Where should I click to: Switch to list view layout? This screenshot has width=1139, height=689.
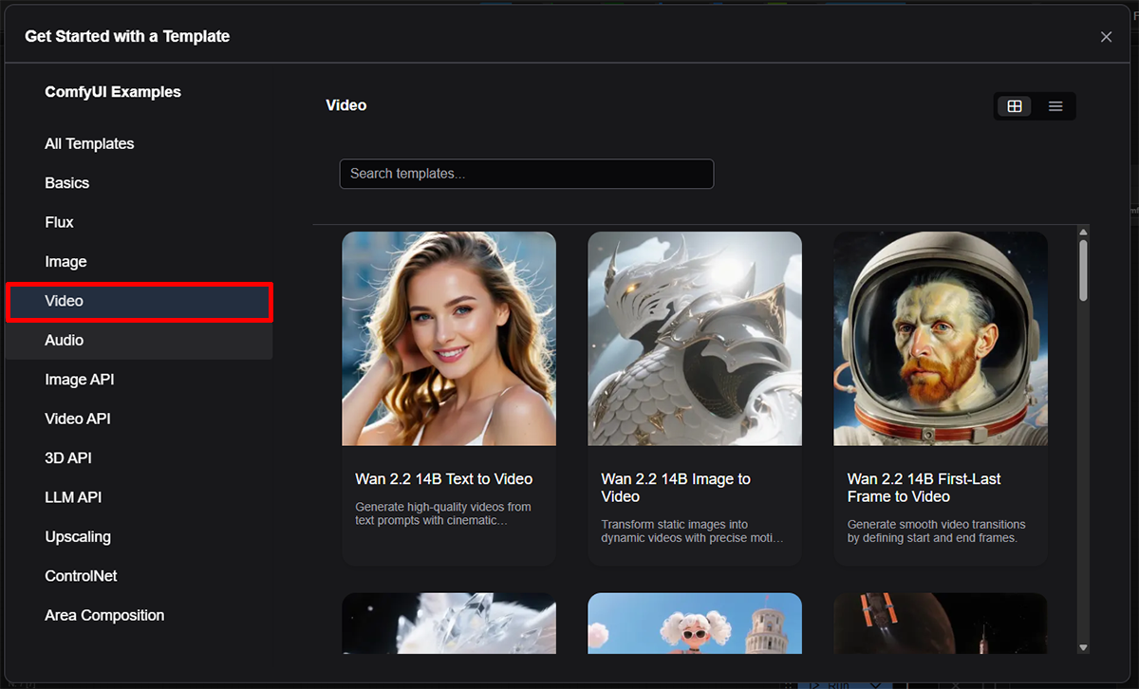tap(1055, 106)
